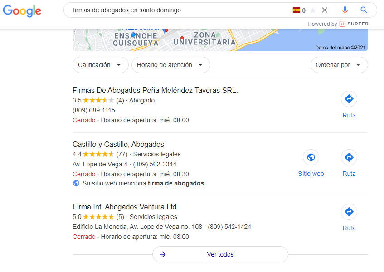Open Firma Int. Abogados Ventura Ltd listing
The width and height of the screenshot is (384, 272).
click(124, 207)
